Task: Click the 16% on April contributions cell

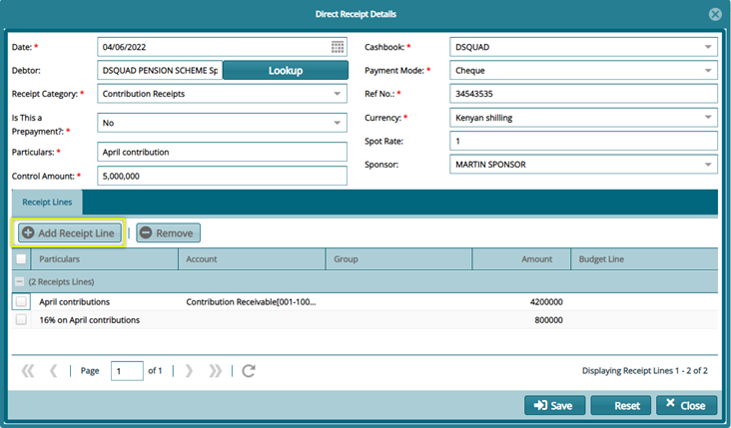Action: (x=105, y=320)
